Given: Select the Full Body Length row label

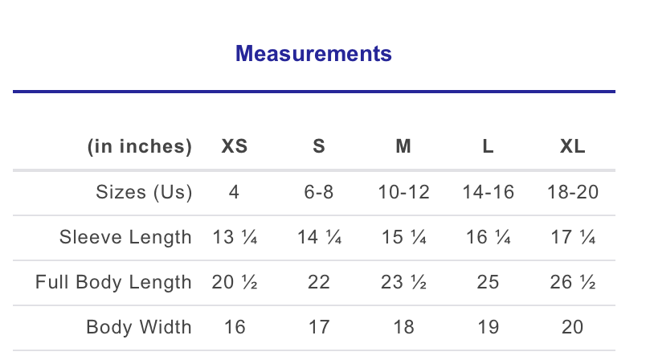Looking at the screenshot, I should 113,282.
